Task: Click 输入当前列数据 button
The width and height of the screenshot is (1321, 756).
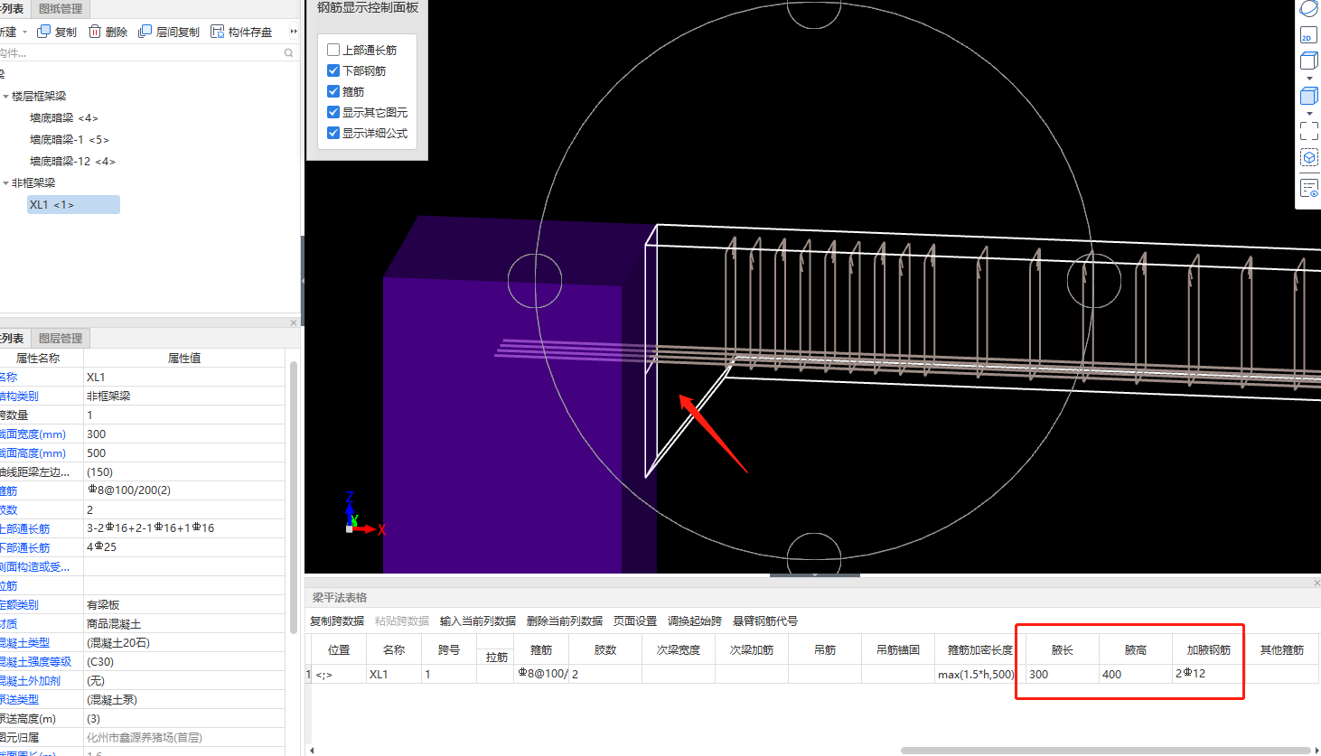Action: point(478,621)
